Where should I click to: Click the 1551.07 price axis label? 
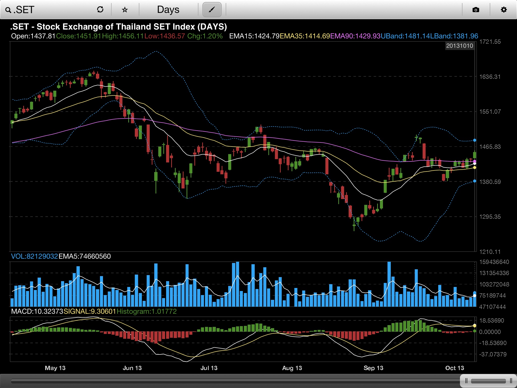point(490,112)
